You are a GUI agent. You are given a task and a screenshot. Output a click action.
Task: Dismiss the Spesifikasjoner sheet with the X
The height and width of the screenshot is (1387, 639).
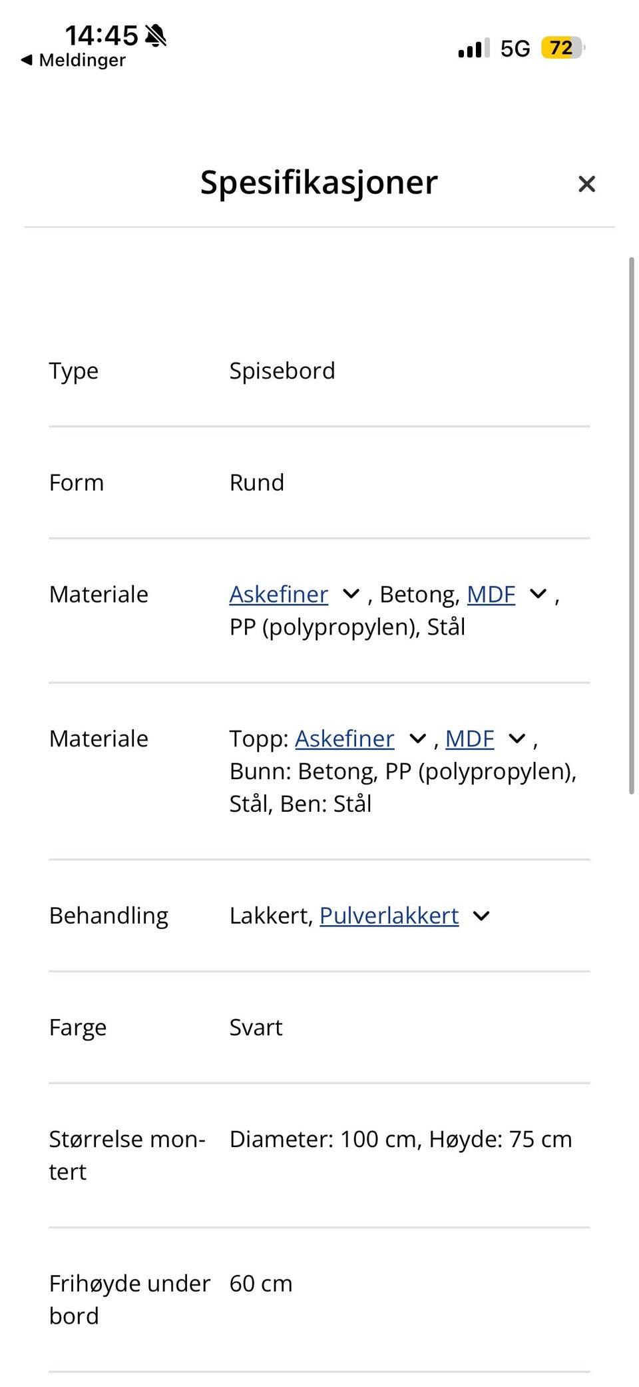[x=586, y=184]
